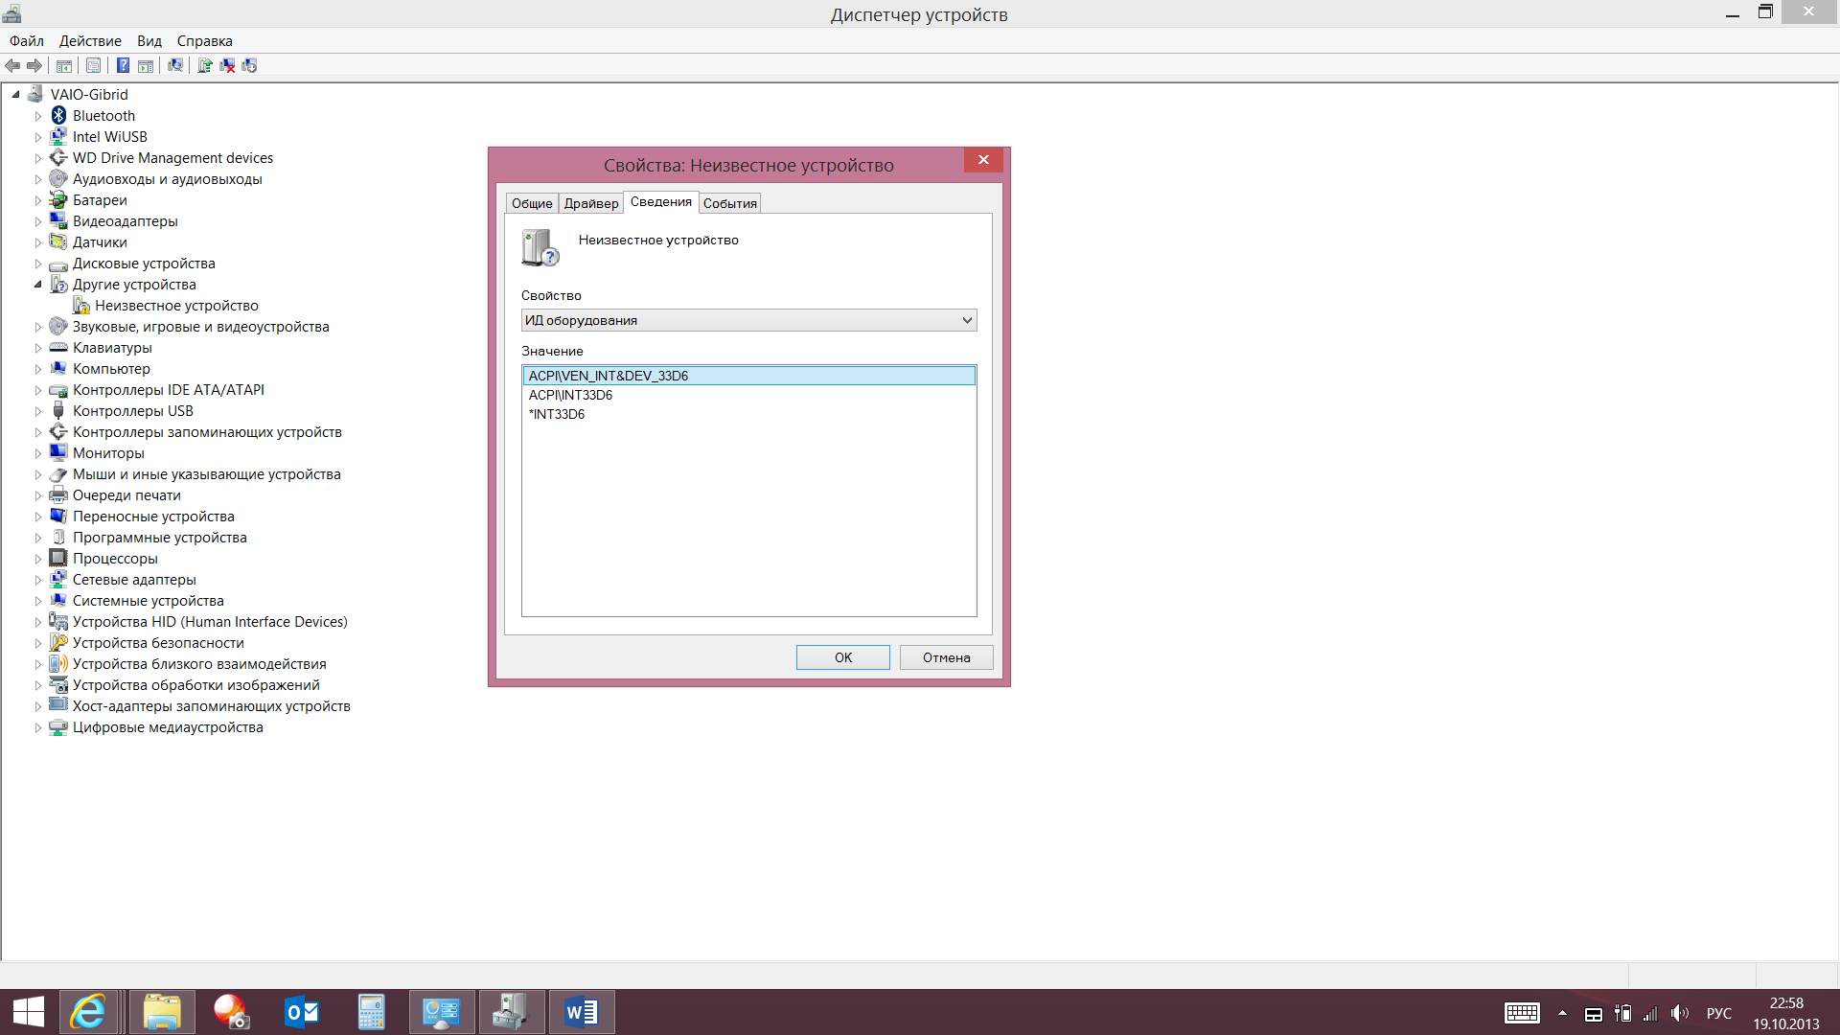Click the scan for hardware changes icon
This screenshot has height=1035, width=1840.
[177, 66]
